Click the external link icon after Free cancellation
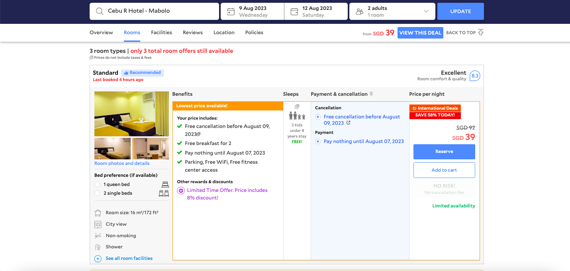This screenshot has height=271, width=570. (349, 123)
